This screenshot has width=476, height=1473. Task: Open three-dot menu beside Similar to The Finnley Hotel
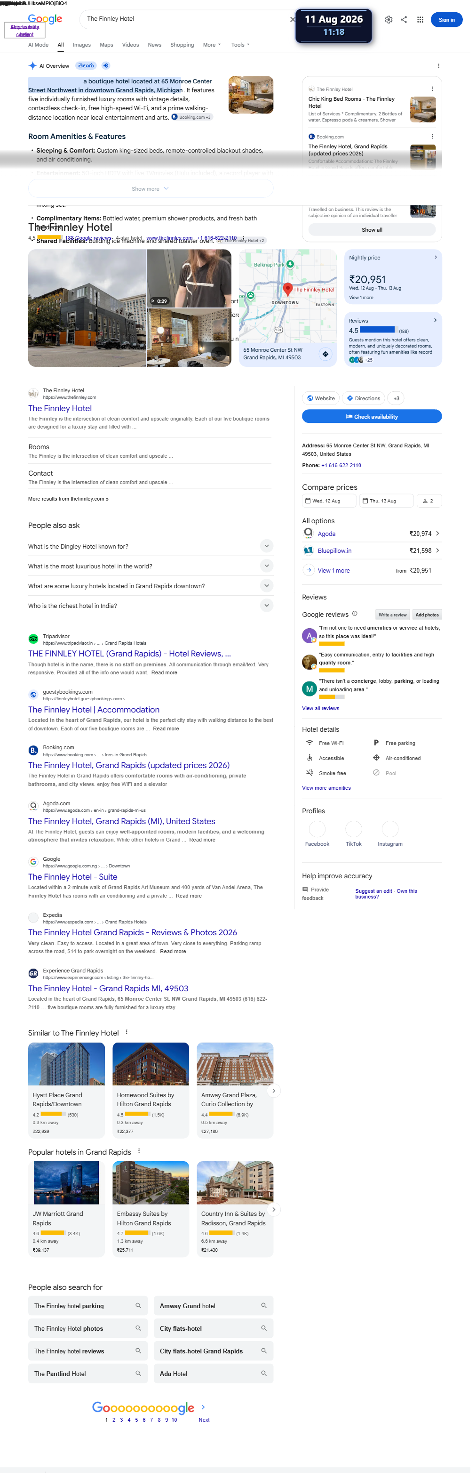pyautogui.click(x=127, y=1032)
